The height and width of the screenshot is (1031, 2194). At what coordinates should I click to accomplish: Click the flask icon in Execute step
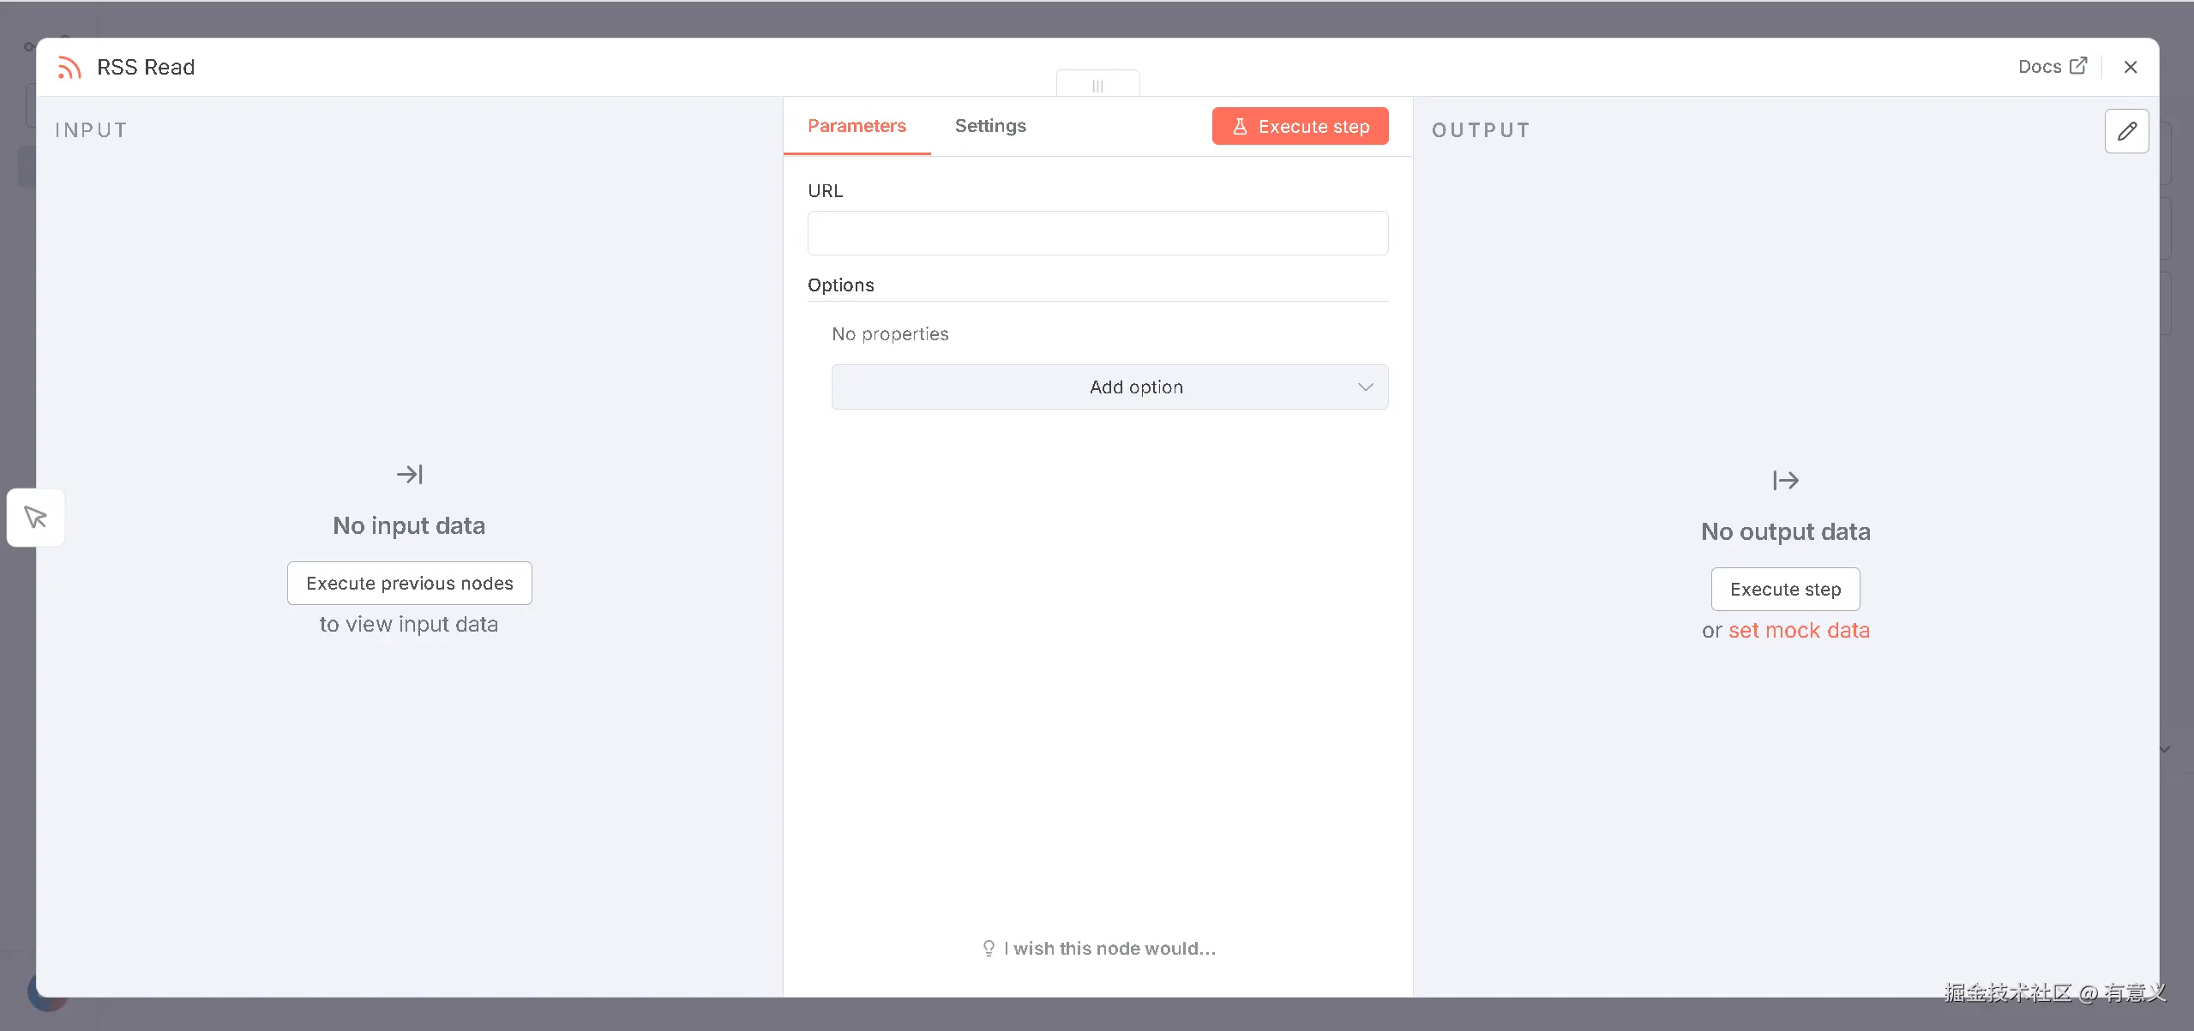[x=1240, y=127]
